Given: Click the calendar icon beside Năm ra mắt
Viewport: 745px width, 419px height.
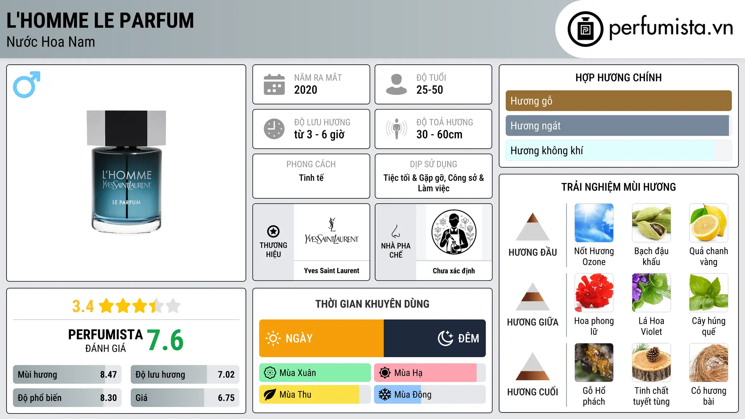Looking at the screenshot, I should [274, 84].
